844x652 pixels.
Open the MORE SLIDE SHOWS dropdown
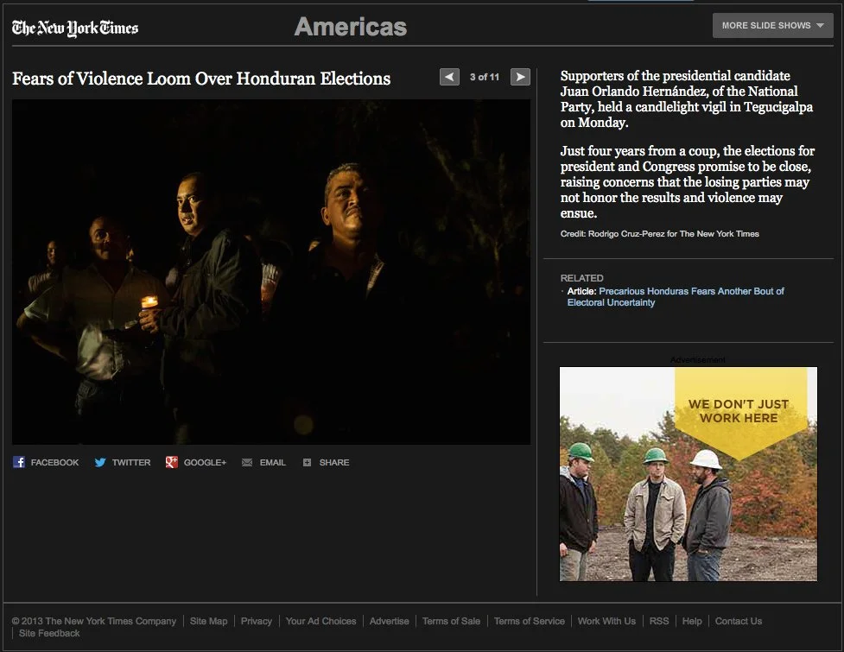[x=765, y=25]
